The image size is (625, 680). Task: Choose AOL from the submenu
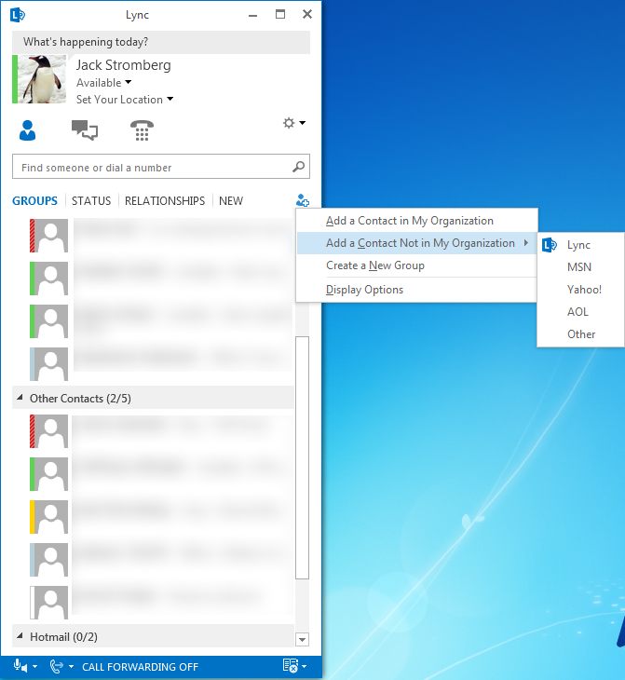(x=580, y=312)
